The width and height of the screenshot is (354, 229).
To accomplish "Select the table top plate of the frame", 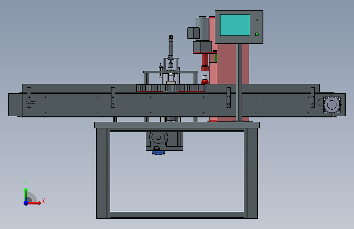I will [x=177, y=125].
